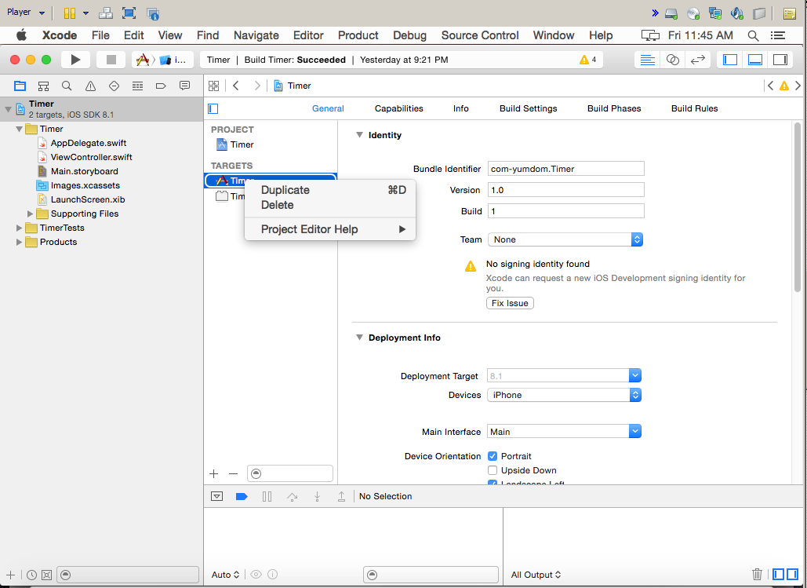
Task: Open the Test navigator diamond icon
Action: pyautogui.click(x=114, y=86)
